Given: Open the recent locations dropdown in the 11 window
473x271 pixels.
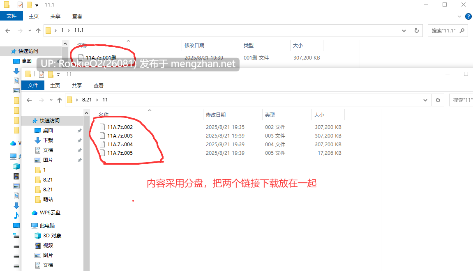Looking at the screenshot, I should click(x=51, y=100).
